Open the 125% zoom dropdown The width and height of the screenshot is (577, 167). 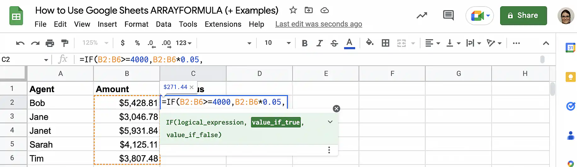tap(95, 43)
